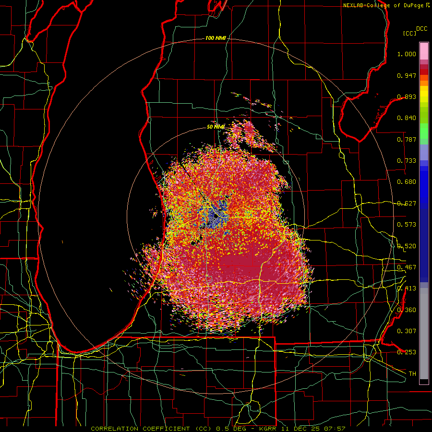This screenshot has width=432, height=432.
Task: Select the 0.787 legend value
Action: point(407,139)
